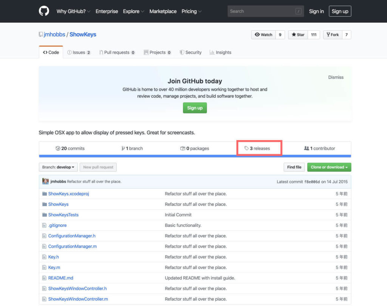Viewport: 387px width, 306px height.
Task: View the 1 branch list
Action: click(x=132, y=148)
